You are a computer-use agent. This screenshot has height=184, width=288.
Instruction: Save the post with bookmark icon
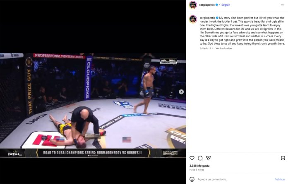tap(283, 158)
